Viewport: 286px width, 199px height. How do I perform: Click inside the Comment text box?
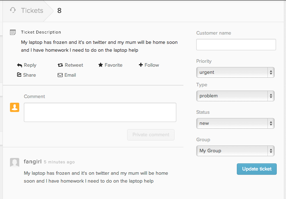(x=100, y=112)
